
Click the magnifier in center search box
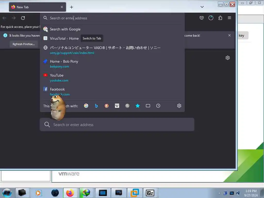47,125
